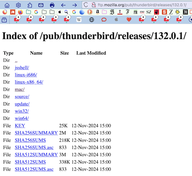Open the source/ directory

click(x=22, y=97)
